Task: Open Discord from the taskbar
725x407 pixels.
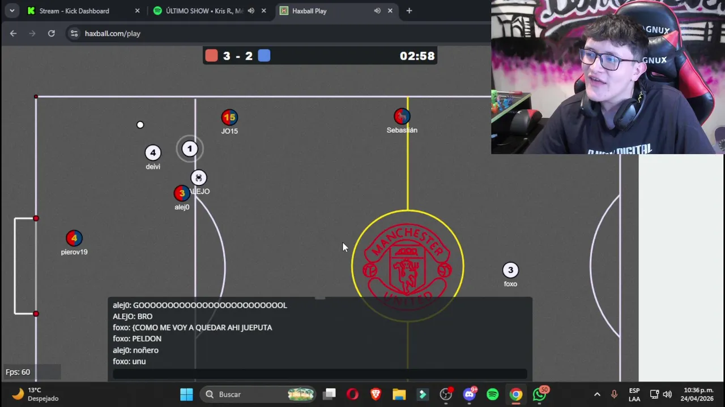Action: (470, 394)
